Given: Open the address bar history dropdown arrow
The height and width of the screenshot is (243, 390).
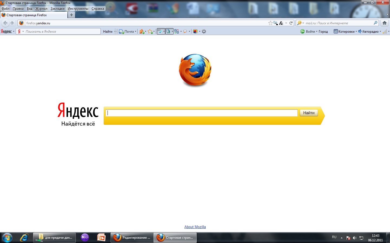Looking at the screenshot, I should (x=286, y=23).
